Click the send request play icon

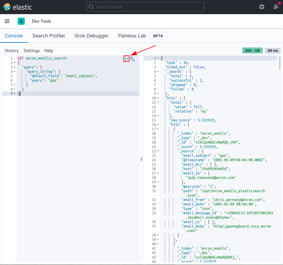126,59
